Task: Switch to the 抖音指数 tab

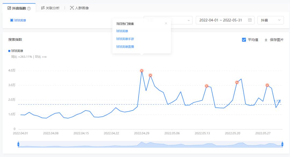Action: 19,8
